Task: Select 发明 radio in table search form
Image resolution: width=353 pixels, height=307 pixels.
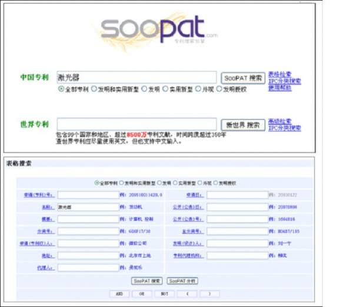Action: pyautogui.click(x=159, y=183)
